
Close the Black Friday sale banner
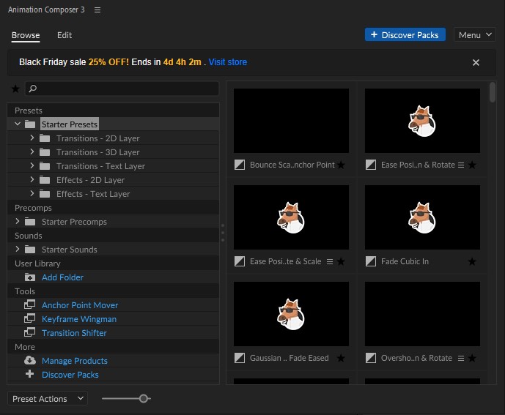476,62
